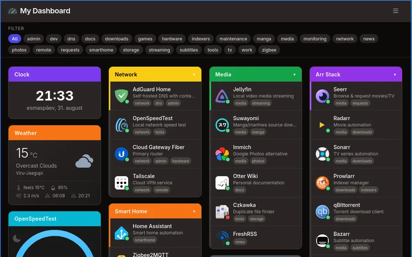Filter by manga tag in filter bar
The height and width of the screenshot is (257, 412).
tap(264, 39)
